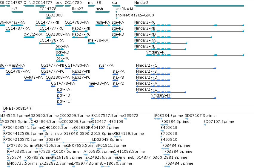The height and width of the screenshot is (168, 254).
Task: Click the Rab27-PB CDS glyph
Action: pos(79,74)
